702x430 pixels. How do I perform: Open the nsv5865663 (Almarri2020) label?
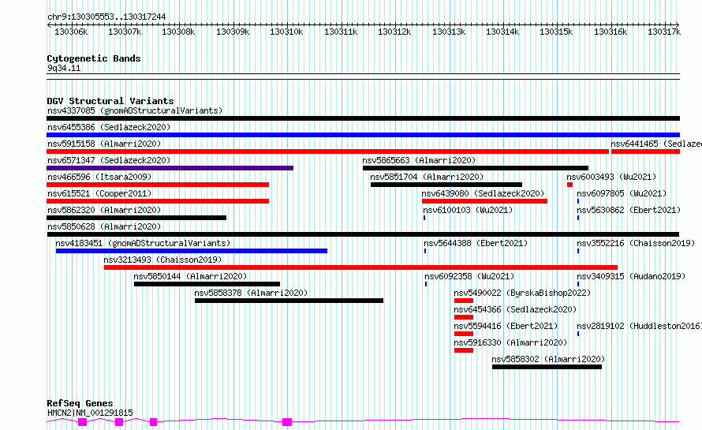(419, 160)
